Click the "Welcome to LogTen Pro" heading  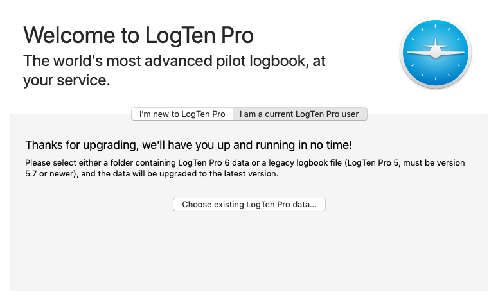click(138, 35)
